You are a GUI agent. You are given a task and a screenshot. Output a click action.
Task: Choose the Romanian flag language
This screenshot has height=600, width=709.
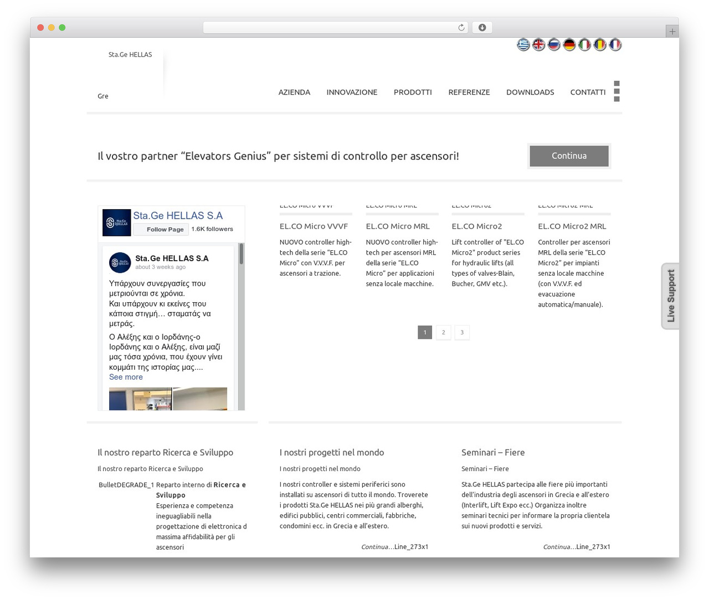[x=600, y=44]
